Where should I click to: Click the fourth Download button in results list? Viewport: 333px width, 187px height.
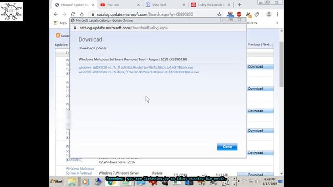[x=260, y=131]
